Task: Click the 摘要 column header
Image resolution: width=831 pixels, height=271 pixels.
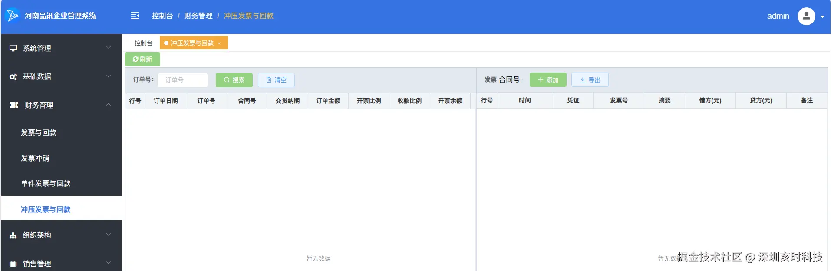Action: point(665,100)
